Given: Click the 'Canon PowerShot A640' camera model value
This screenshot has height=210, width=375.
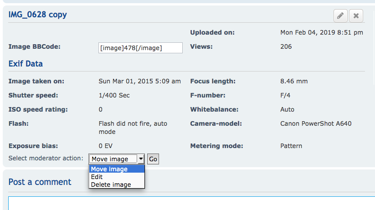Looking at the screenshot, I should coord(316,123).
